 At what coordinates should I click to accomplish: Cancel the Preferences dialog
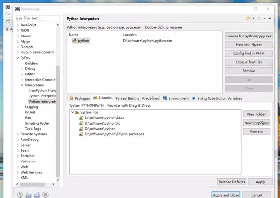(256, 195)
